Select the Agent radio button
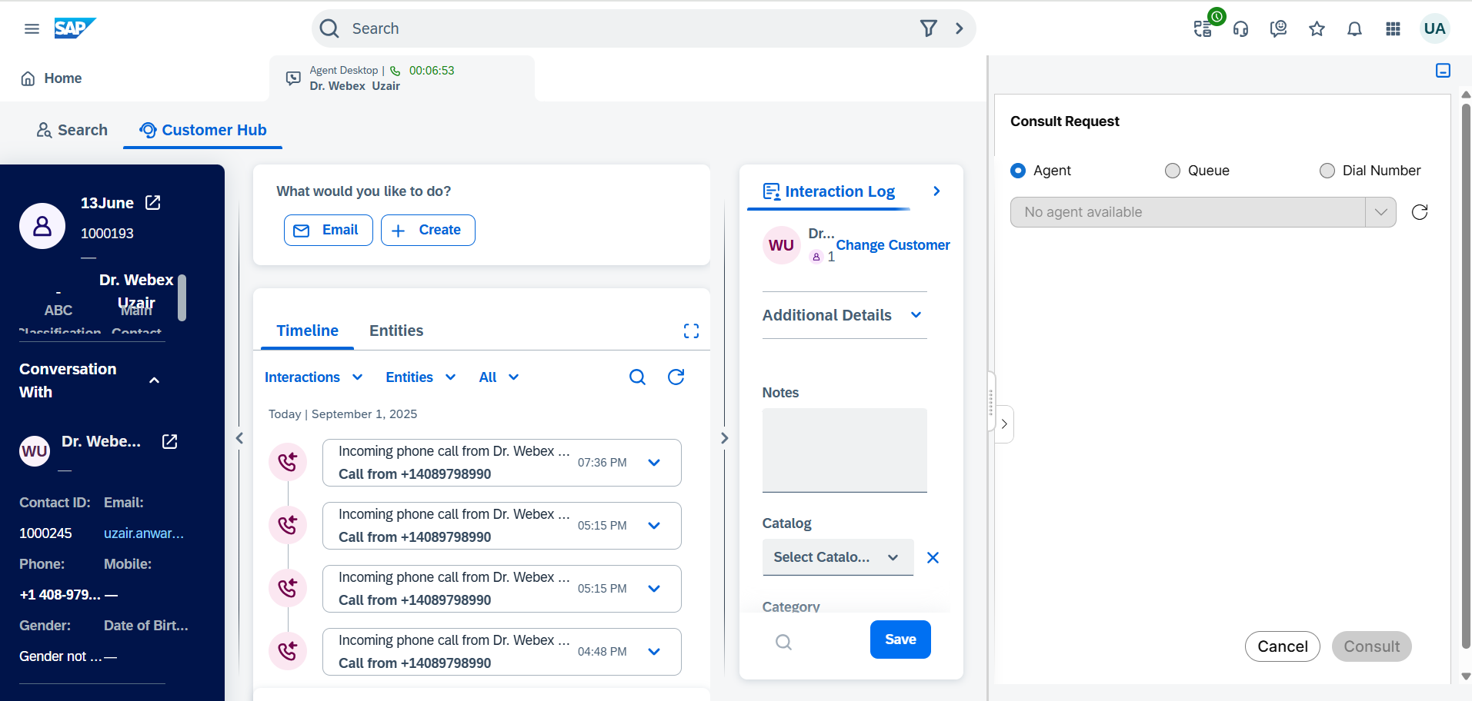1472x701 pixels. (1018, 171)
